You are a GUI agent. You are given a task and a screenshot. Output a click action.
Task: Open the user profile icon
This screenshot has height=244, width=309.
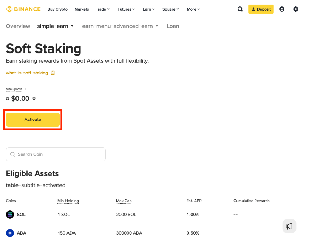282,9
